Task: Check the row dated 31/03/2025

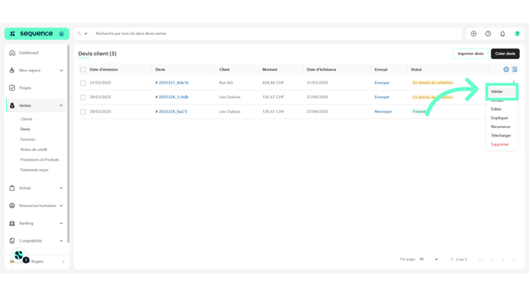Action: [x=83, y=83]
